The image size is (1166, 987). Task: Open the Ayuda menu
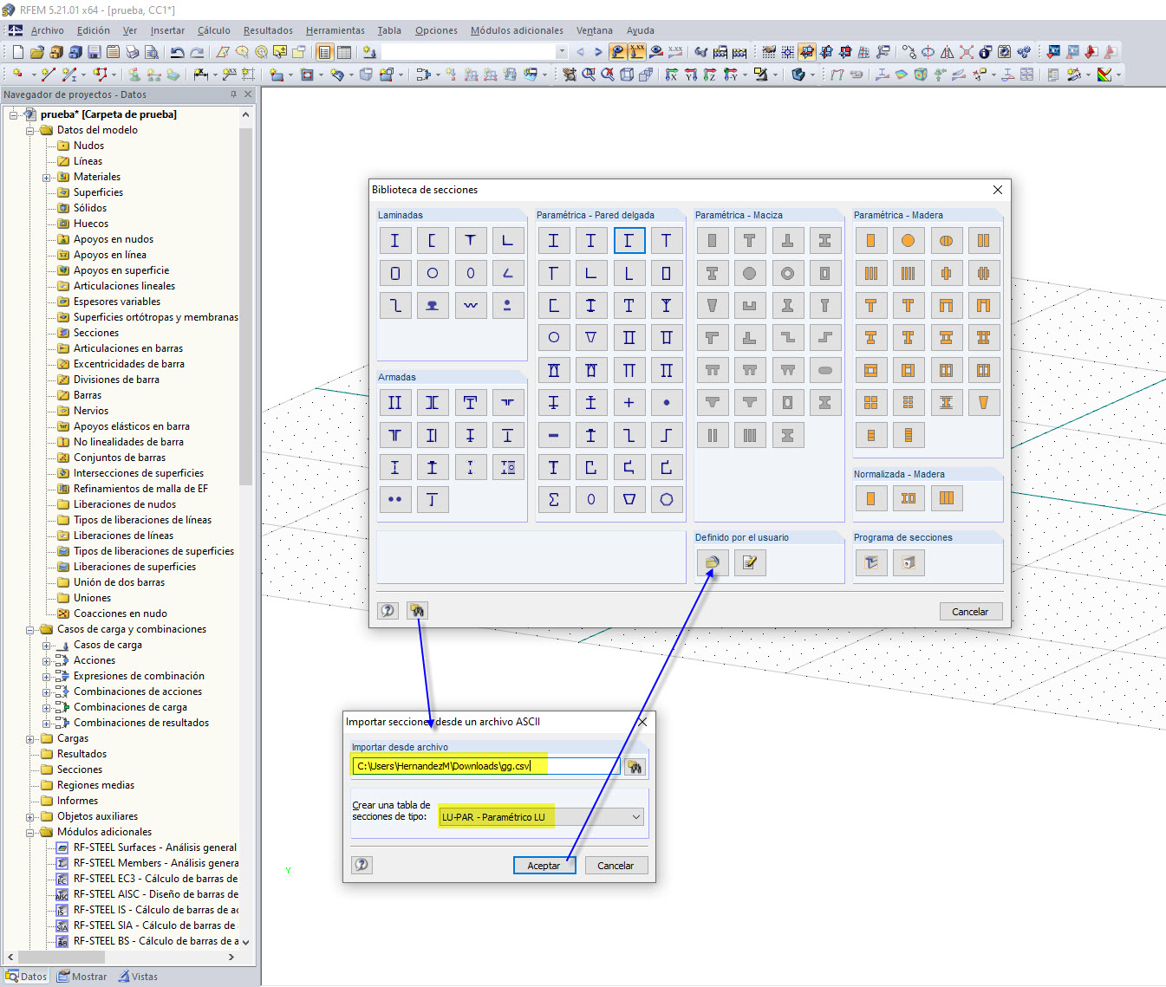(x=641, y=30)
